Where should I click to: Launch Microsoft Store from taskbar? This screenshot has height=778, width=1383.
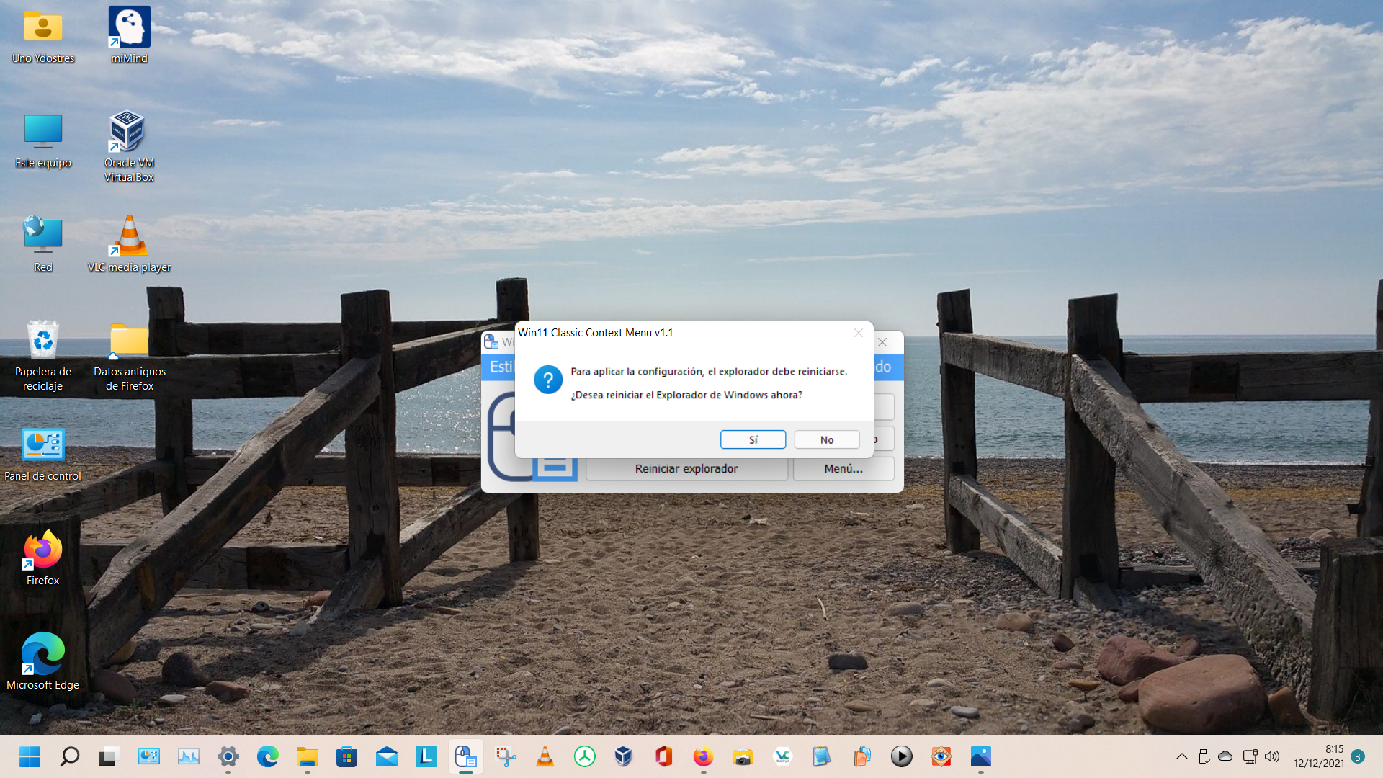point(346,756)
